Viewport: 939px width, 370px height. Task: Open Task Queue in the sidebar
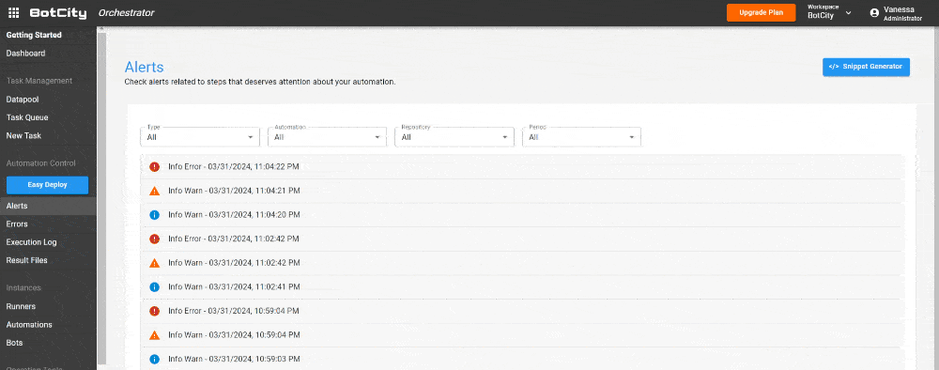pos(27,117)
